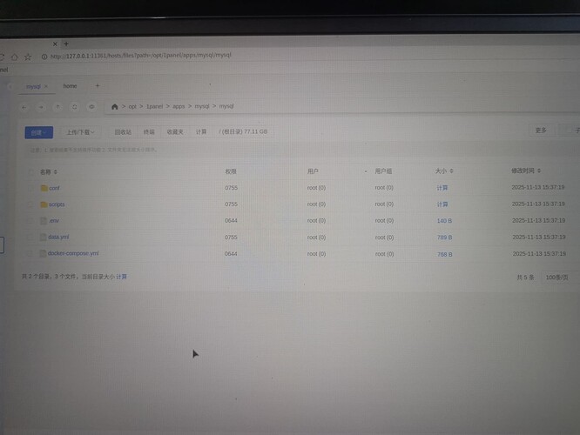580x435 pixels.
Task: Click the home icon in the breadcrumb path
Action: pos(114,107)
